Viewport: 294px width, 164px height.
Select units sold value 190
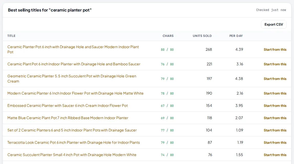pos(209,94)
